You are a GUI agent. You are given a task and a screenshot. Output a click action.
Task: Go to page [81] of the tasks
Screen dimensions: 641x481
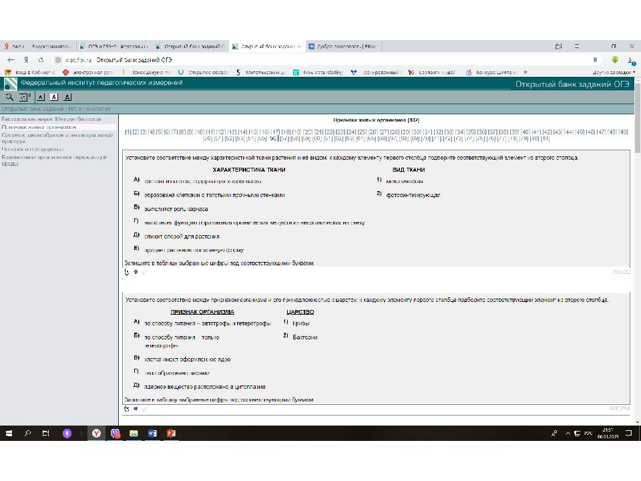(545, 139)
